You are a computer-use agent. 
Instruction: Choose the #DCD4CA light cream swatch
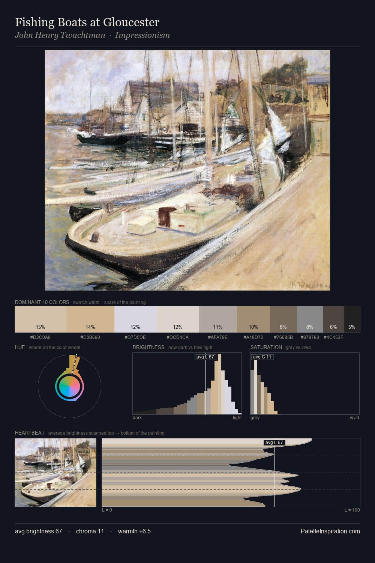pos(178,319)
